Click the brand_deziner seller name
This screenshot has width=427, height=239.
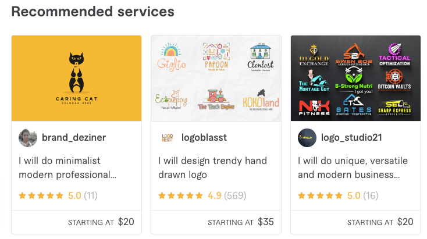tap(74, 138)
